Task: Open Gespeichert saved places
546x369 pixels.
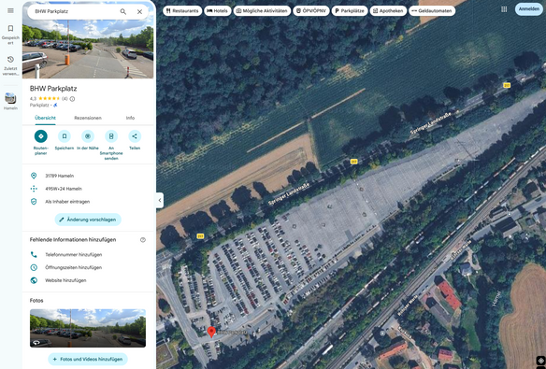Action: tap(10, 35)
